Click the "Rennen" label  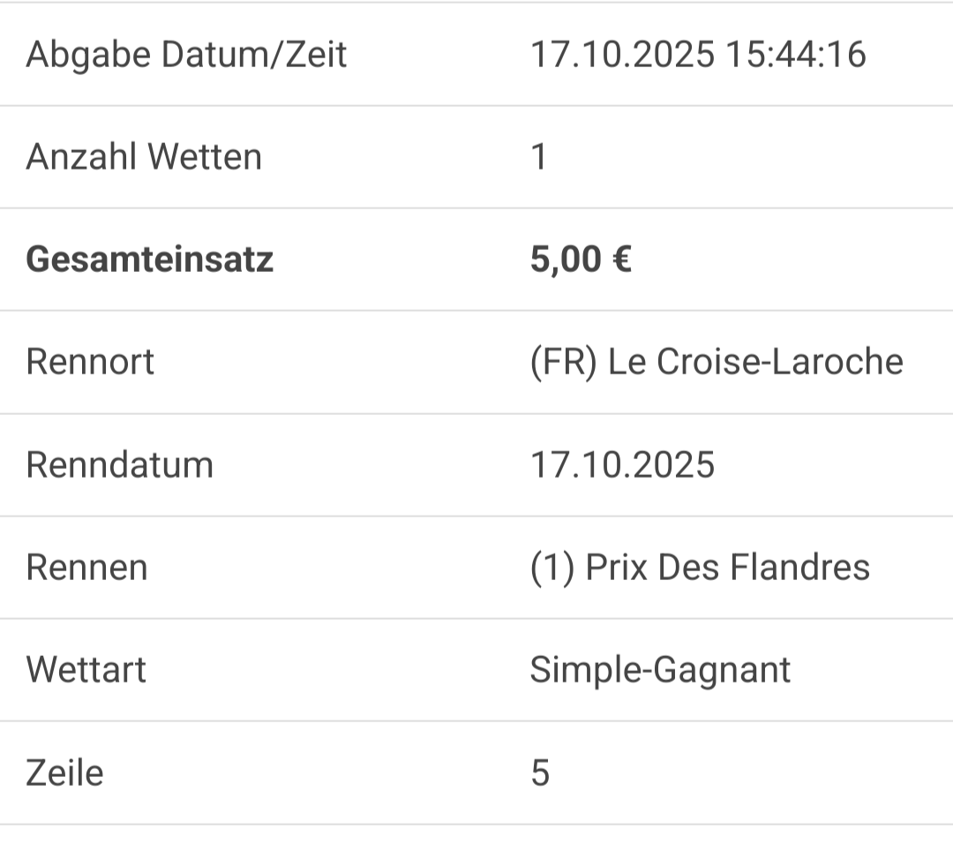86,567
